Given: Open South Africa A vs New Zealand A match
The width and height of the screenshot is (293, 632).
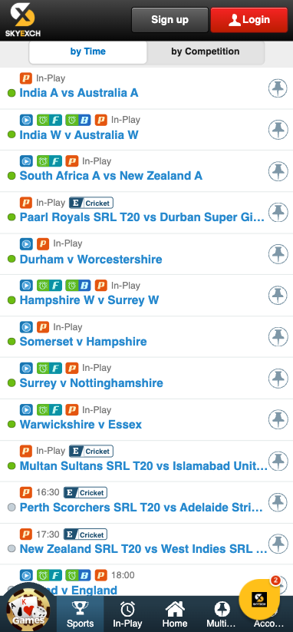Looking at the screenshot, I should click(x=111, y=176).
